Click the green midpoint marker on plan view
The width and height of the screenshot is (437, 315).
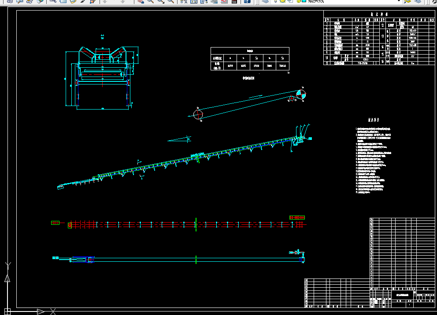click(196, 224)
